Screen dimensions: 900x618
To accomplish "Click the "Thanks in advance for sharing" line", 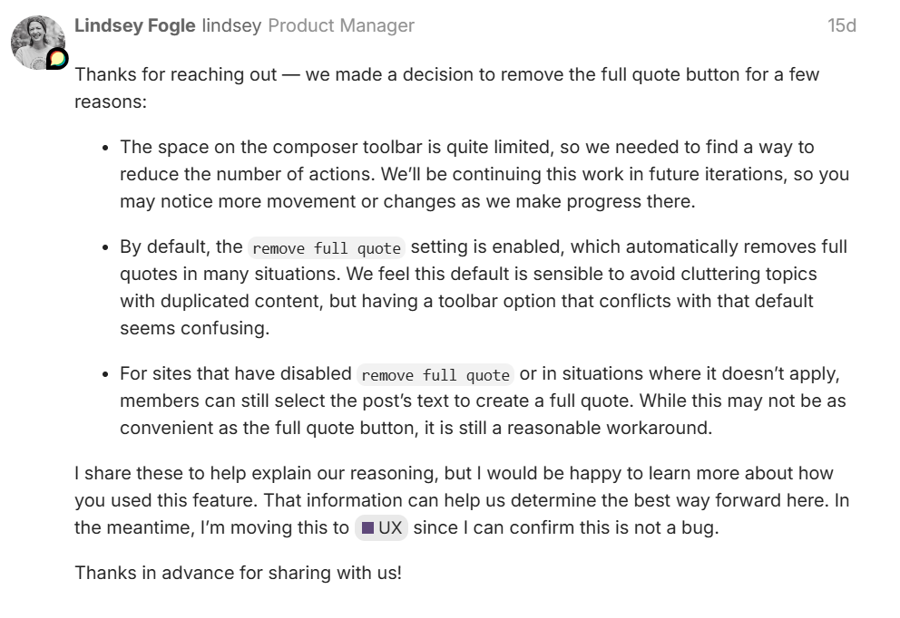I will pyautogui.click(x=238, y=573).
